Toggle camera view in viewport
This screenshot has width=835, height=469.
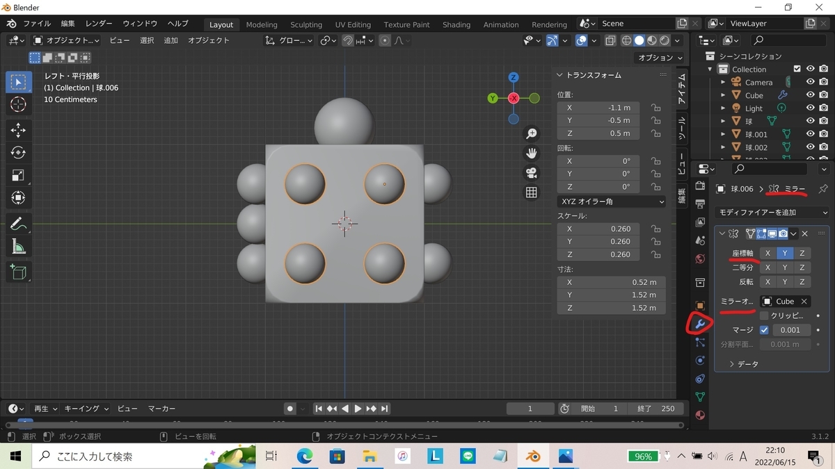pos(532,172)
